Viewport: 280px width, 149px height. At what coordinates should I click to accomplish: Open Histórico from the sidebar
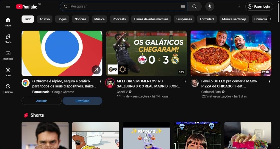[x=8, y=86]
